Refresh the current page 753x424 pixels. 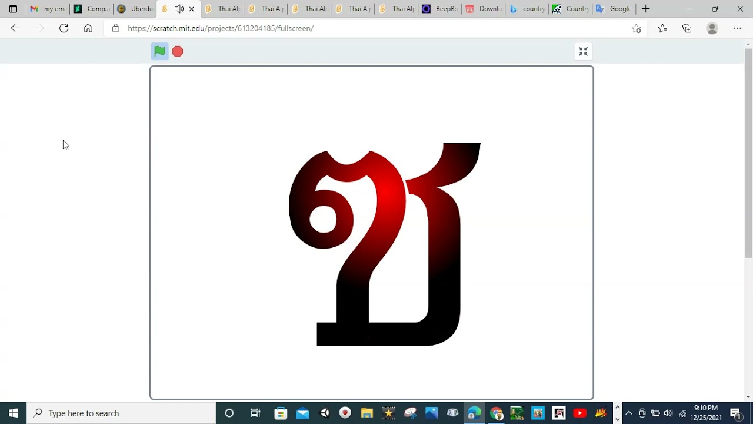coord(64,28)
